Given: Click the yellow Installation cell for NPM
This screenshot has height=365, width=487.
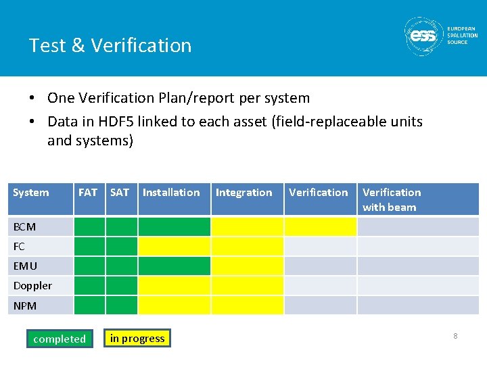Looking at the screenshot, I should pyautogui.click(x=175, y=306).
